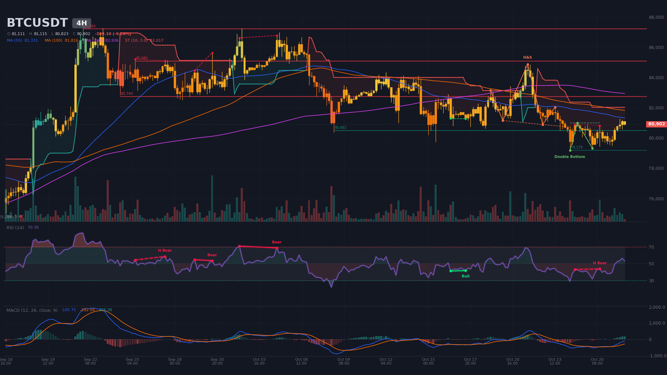
Task: Click the 76,000 price axis label
Action: pyautogui.click(x=656, y=199)
